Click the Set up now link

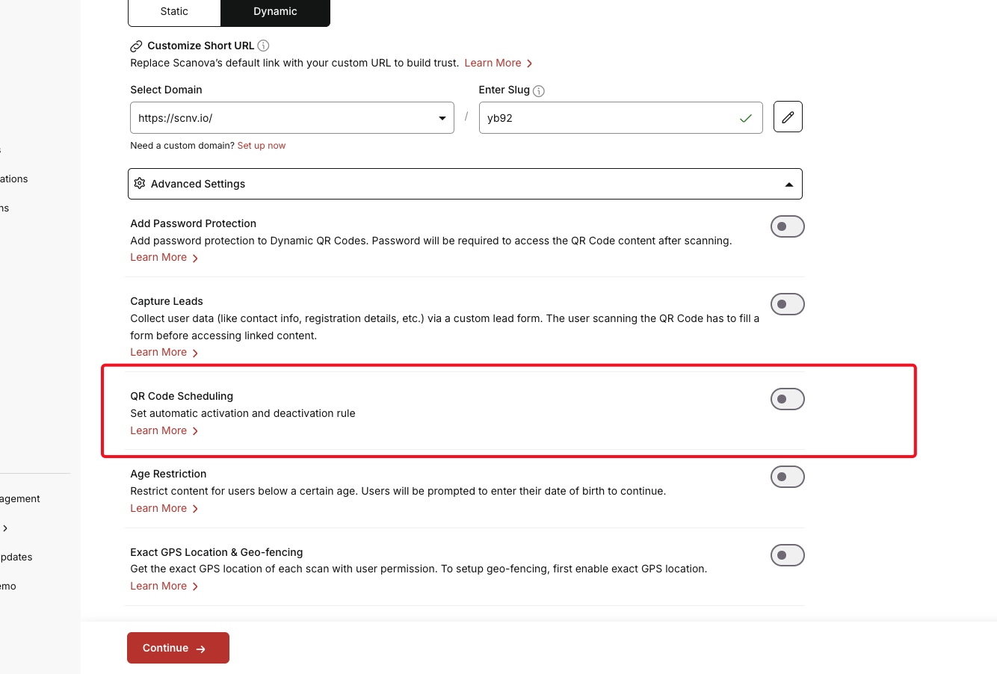click(x=262, y=146)
